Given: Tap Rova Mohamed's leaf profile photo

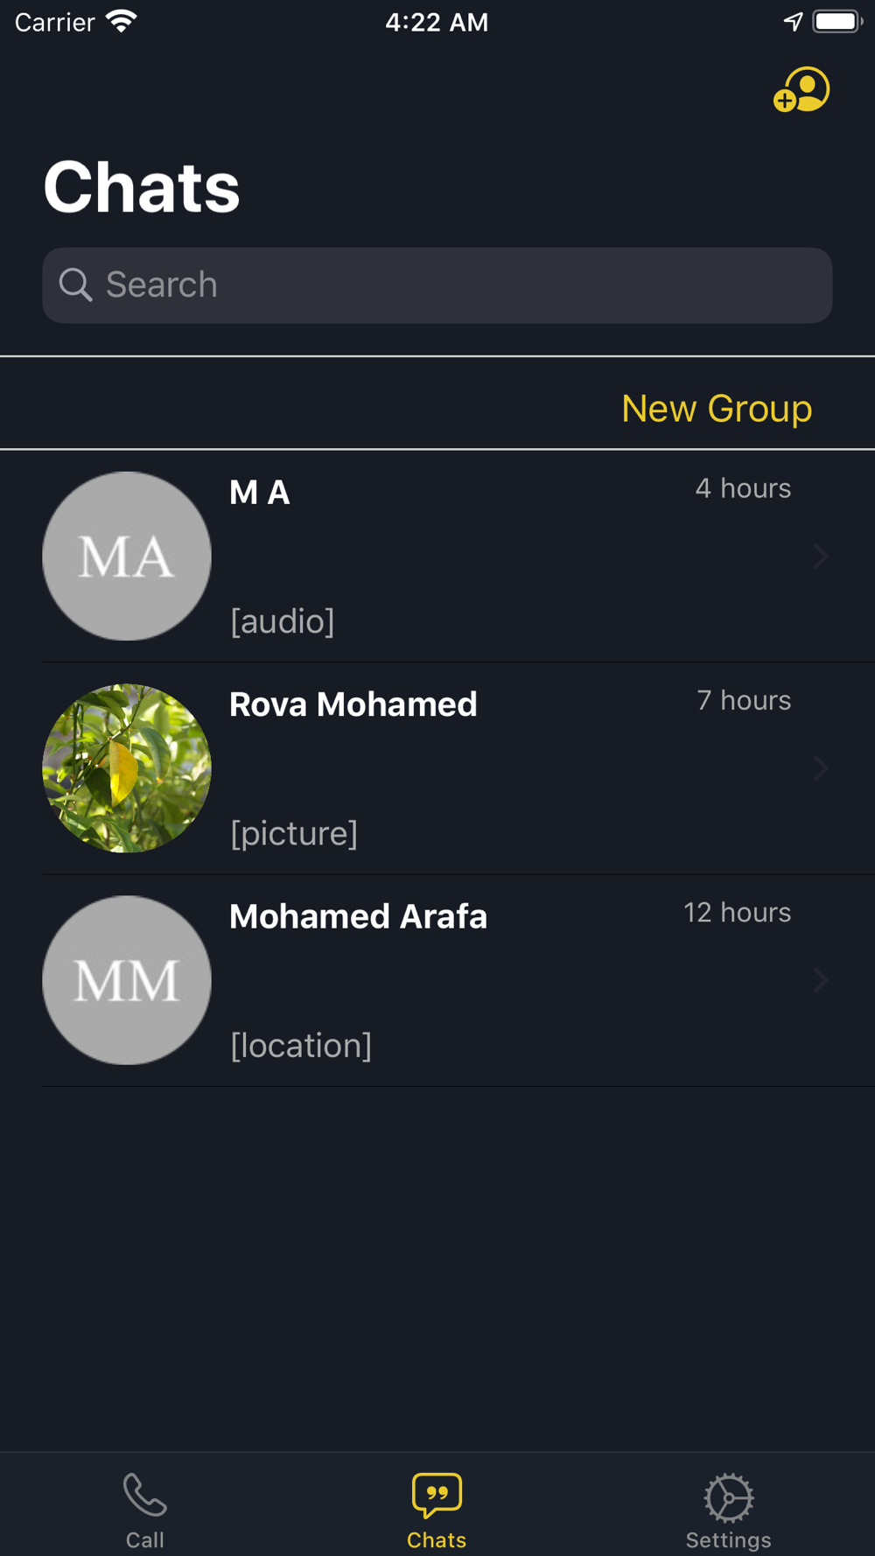Looking at the screenshot, I should [127, 767].
